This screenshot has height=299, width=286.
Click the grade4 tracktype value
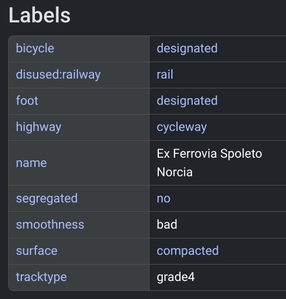coord(176,277)
